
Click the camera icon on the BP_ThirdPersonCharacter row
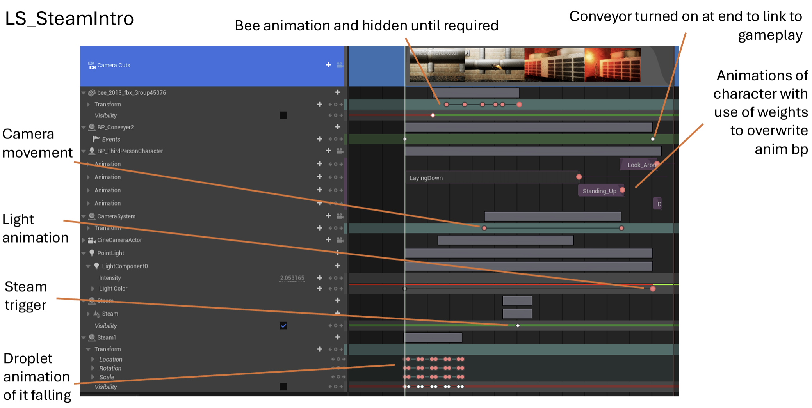[x=340, y=151]
